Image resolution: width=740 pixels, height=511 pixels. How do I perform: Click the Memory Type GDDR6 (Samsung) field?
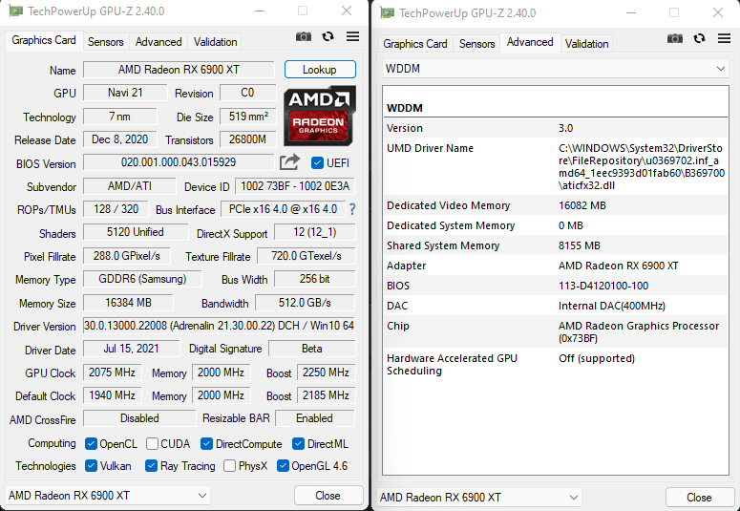click(142, 279)
